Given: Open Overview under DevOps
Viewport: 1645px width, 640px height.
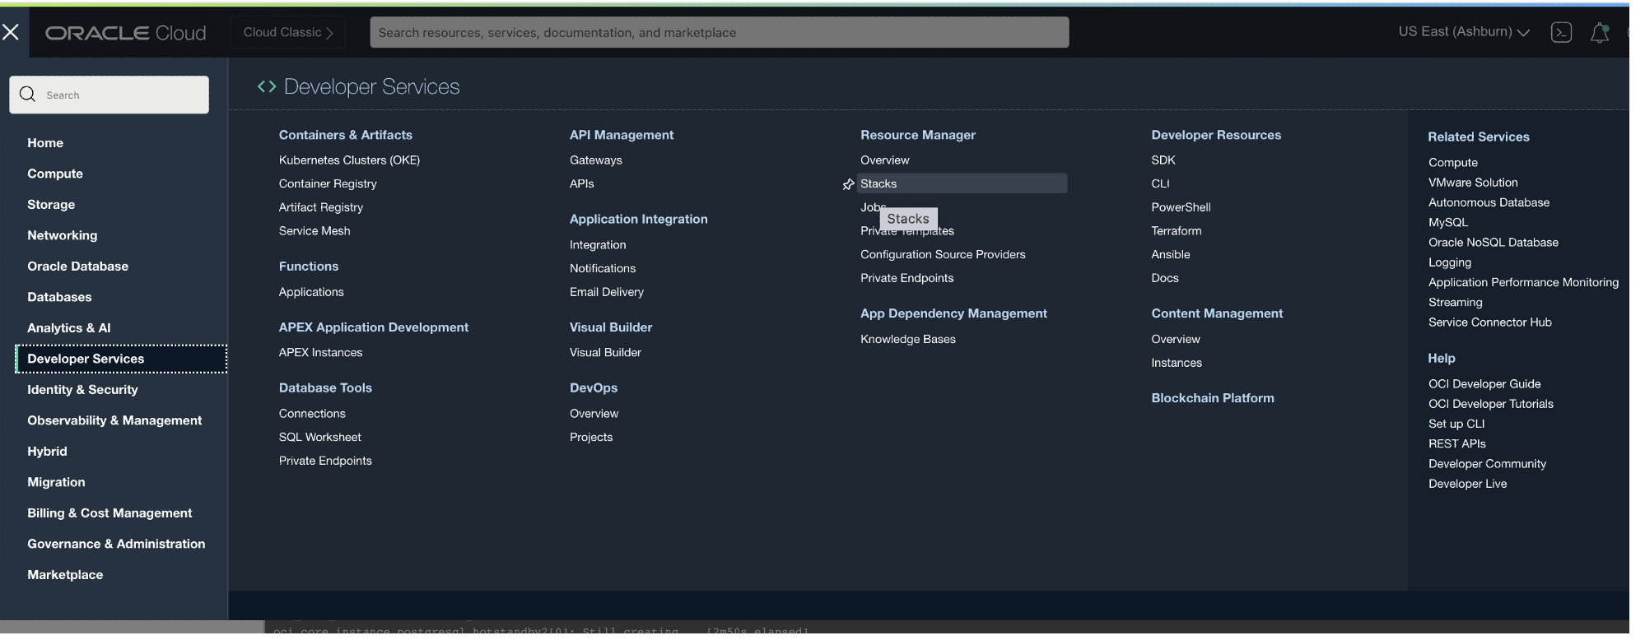Looking at the screenshot, I should [594, 414].
